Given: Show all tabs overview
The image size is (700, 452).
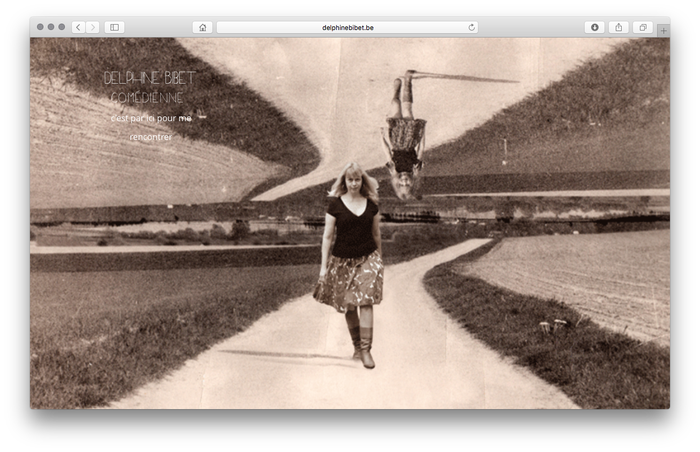Looking at the screenshot, I should click(x=643, y=27).
